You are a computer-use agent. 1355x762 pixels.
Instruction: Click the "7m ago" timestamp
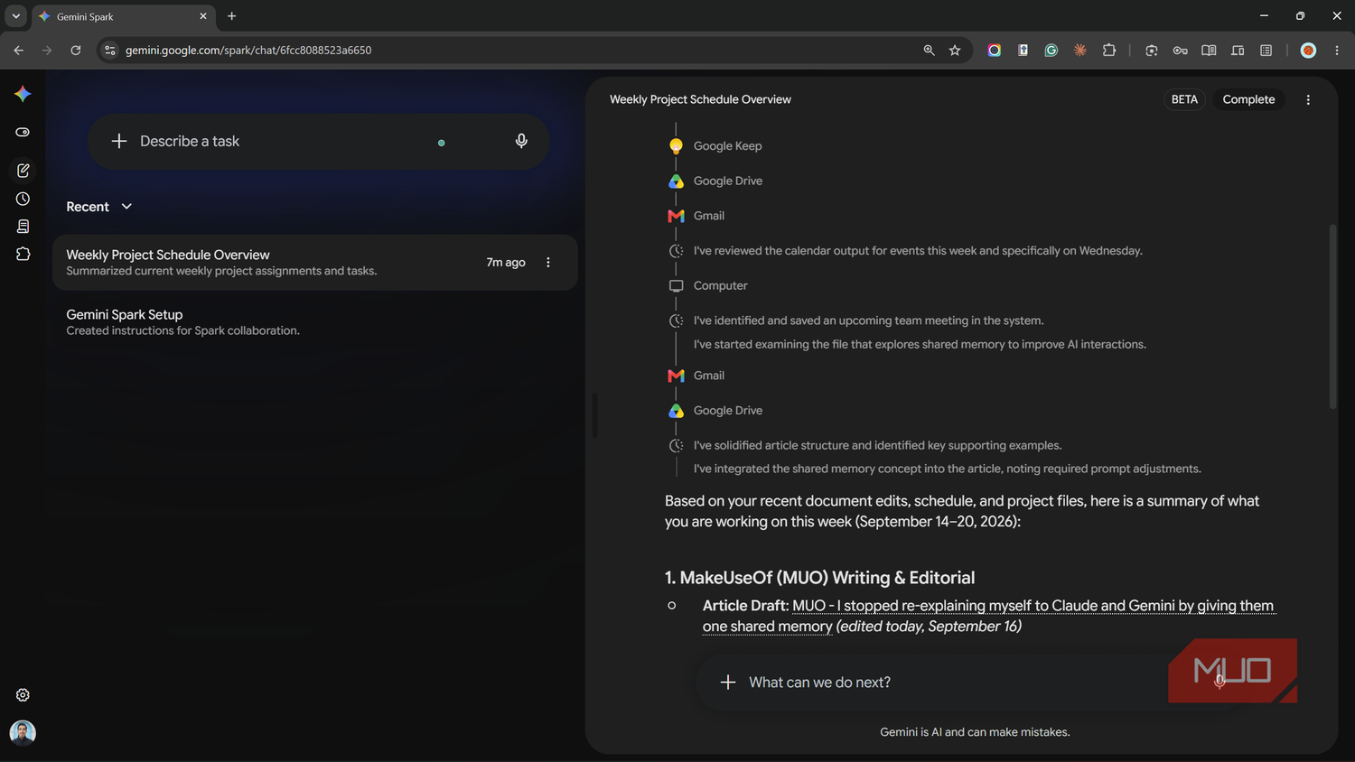coord(506,263)
